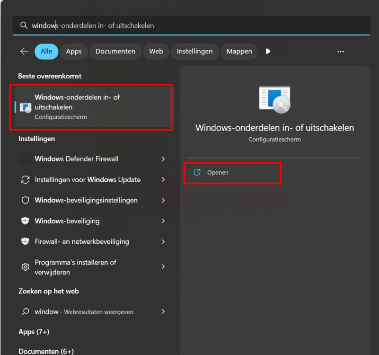Click the Windows-beveiliging shield icon
Image resolution: width=379 pixels, height=355 pixels.
(26, 221)
